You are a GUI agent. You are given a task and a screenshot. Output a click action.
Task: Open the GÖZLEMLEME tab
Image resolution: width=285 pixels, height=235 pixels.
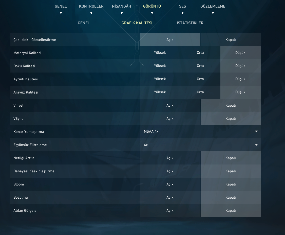tap(213, 6)
